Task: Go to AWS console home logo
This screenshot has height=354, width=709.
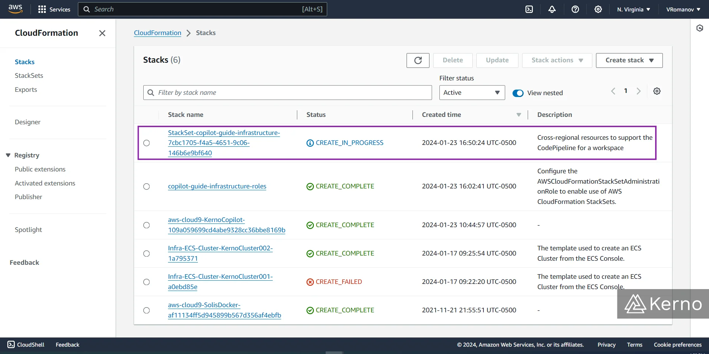Action: click(x=16, y=9)
